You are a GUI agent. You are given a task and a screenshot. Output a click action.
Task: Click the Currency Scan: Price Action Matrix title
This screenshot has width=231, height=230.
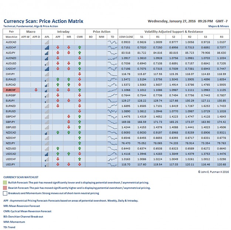pos(44,21)
